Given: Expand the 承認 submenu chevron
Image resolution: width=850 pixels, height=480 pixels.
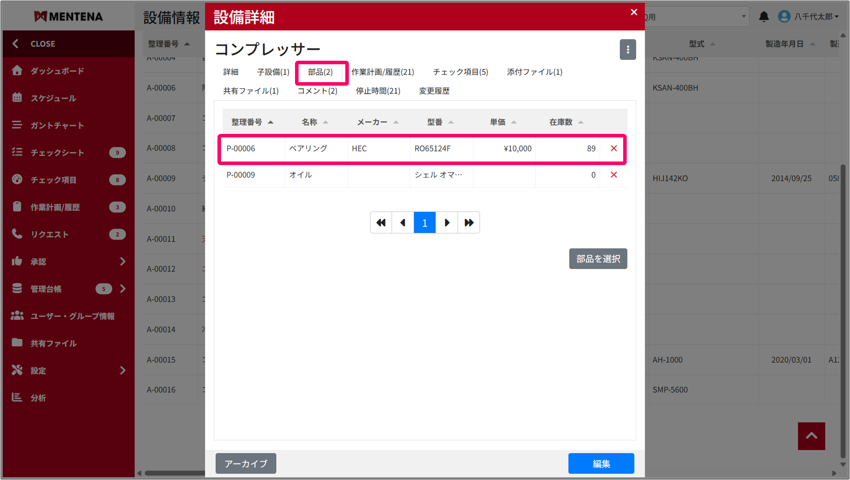Looking at the screenshot, I should point(123,262).
